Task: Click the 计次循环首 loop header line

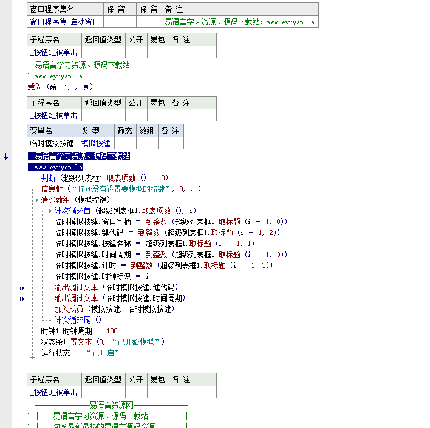Action: 125,211
